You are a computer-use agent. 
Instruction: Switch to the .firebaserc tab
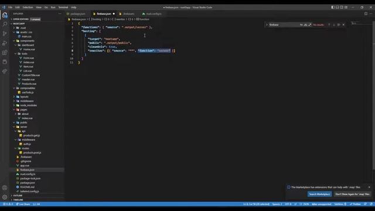[128, 14]
